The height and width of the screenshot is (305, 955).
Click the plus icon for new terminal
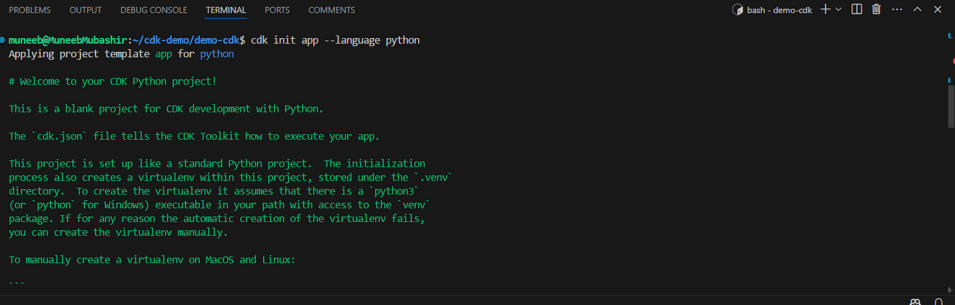pos(825,10)
